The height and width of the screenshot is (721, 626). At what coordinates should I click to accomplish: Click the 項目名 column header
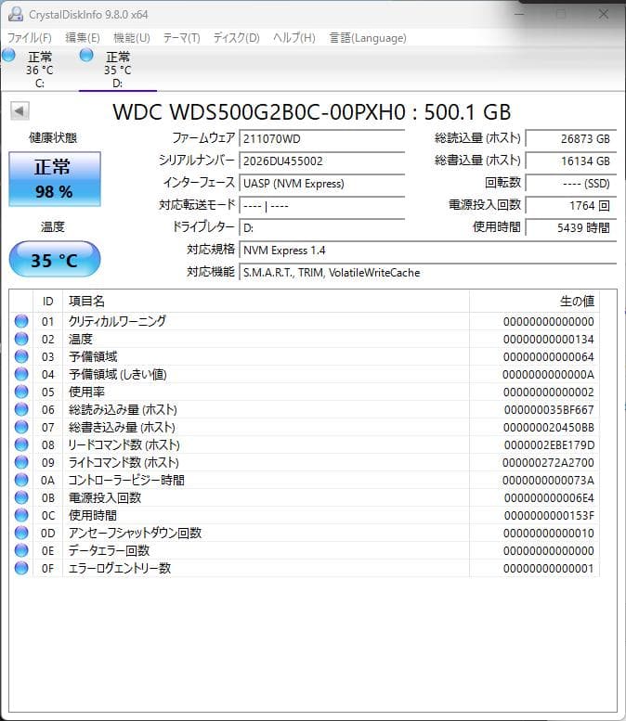click(266, 302)
